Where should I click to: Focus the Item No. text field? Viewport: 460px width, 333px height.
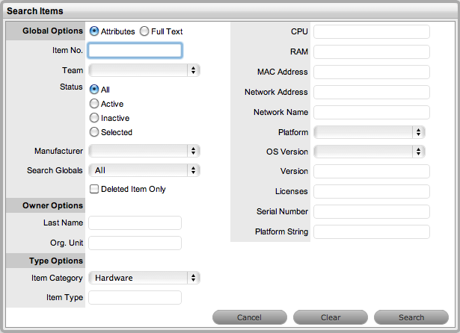135,50
